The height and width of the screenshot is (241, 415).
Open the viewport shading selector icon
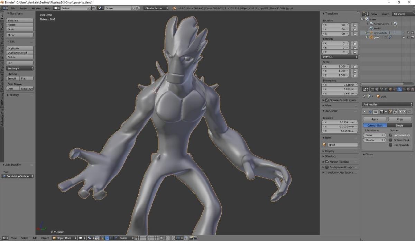point(82,238)
